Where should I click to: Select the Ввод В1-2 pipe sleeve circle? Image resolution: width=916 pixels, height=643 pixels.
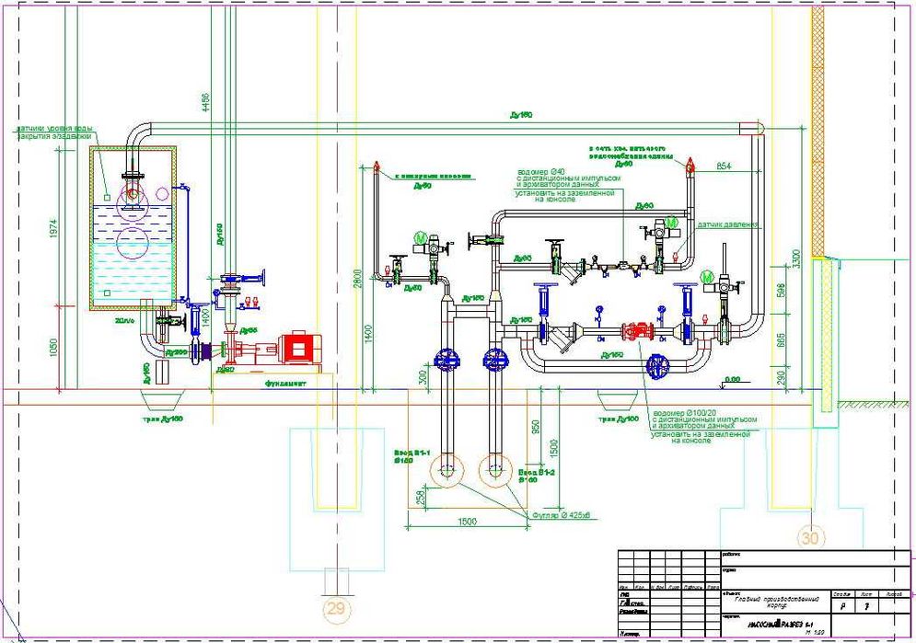(496, 471)
